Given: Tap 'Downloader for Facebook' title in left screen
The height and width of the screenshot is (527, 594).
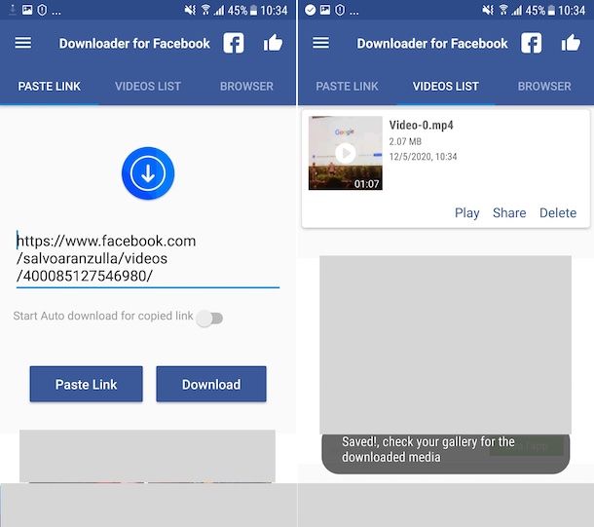Looking at the screenshot, I should coord(134,43).
